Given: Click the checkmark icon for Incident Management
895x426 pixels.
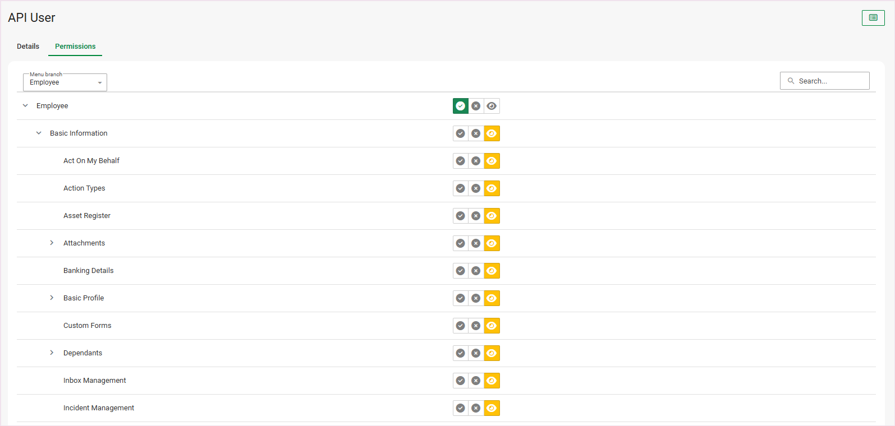Looking at the screenshot, I should click(x=460, y=408).
